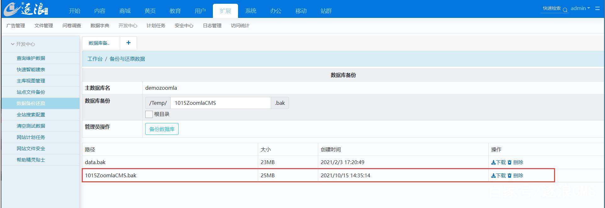The height and width of the screenshot is (208, 605).
Task: Open the 移动 top menu
Action: tap(301, 11)
